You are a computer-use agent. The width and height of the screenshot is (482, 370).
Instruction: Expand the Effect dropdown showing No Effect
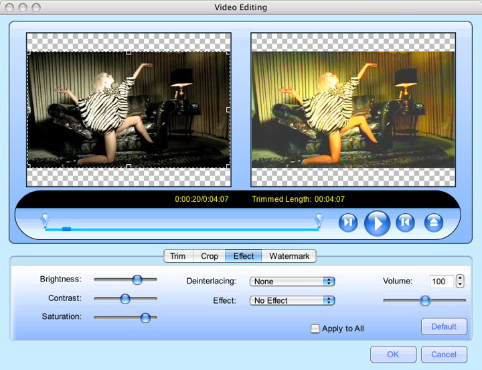(x=291, y=300)
